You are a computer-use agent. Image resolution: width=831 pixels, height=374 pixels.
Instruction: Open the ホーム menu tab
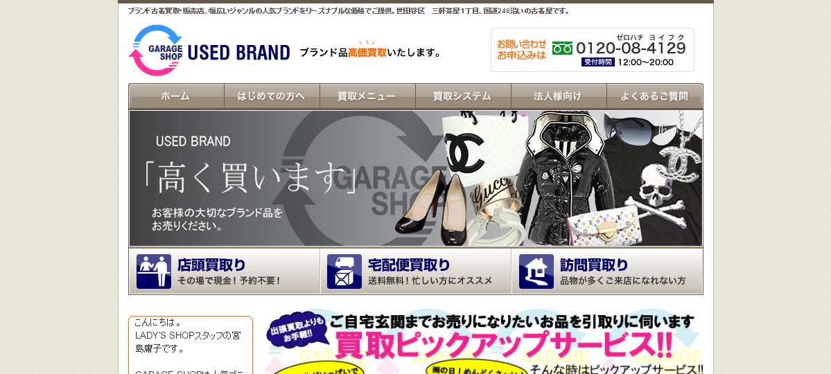click(176, 96)
